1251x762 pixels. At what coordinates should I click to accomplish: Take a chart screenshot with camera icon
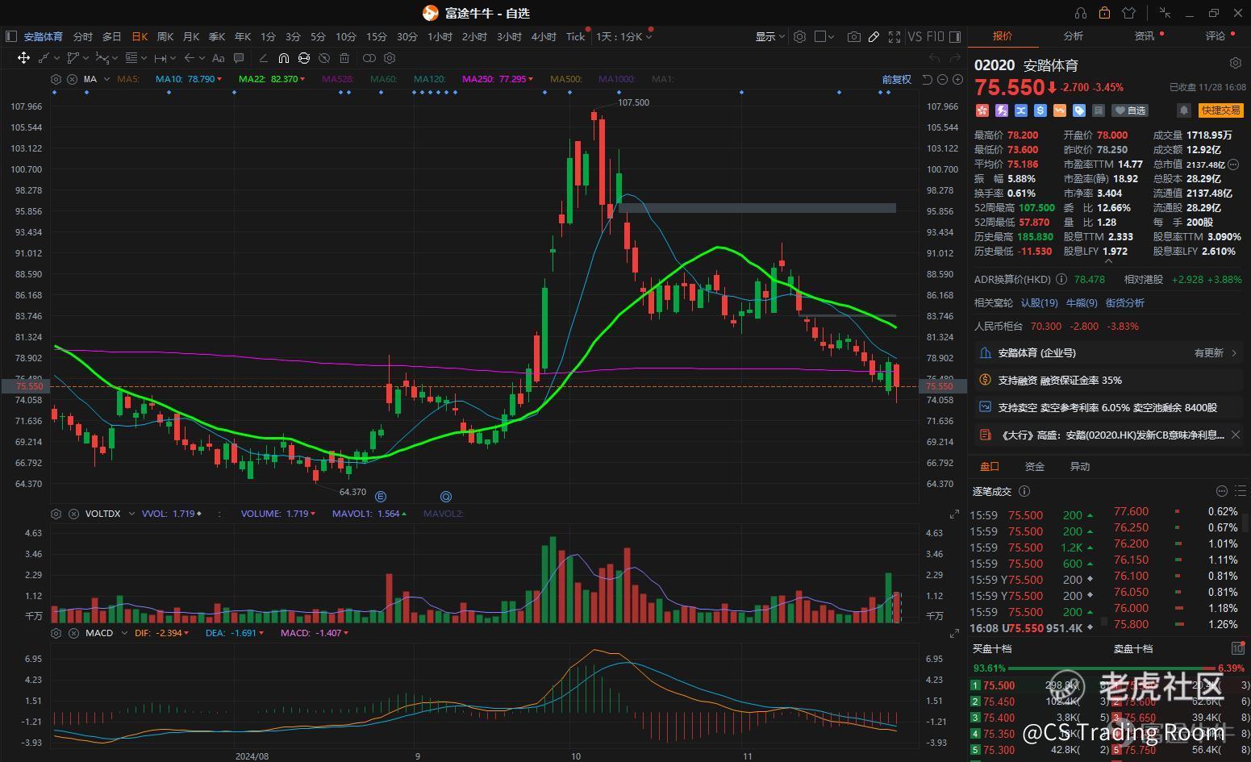pos(853,36)
